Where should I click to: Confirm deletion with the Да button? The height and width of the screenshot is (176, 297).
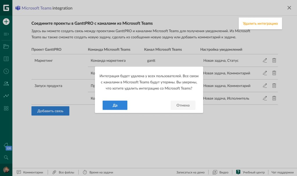[115, 105]
